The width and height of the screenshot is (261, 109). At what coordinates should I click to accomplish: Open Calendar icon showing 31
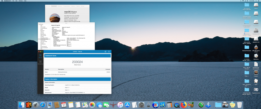coord(64,105)
